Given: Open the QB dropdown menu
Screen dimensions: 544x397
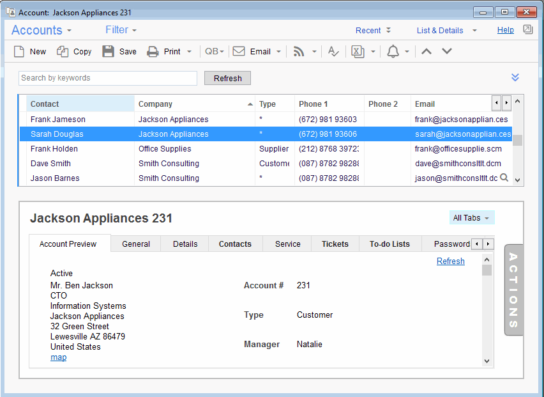Looking at the screenshot, I should coord(214,52).
